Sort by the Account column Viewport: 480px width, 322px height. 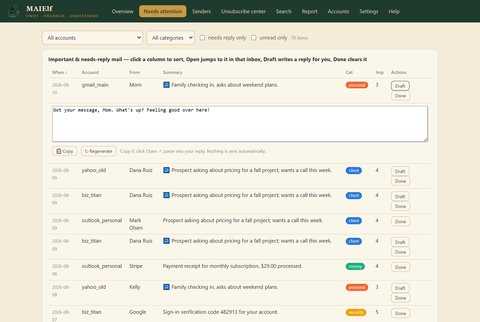point(90,72)
